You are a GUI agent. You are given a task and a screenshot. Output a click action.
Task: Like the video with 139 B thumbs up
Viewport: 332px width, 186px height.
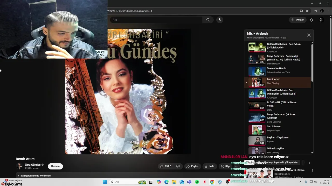coord(165,166)
